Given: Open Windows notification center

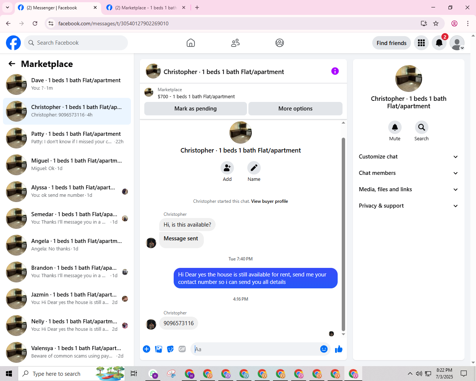Looking at the screenshot, I should pos(464,374).
